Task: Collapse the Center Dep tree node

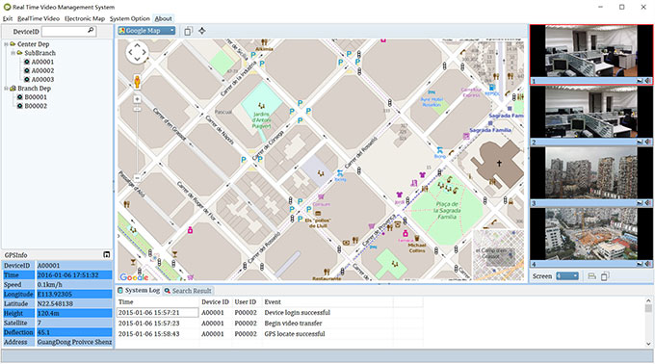Action: coord(6,44)
